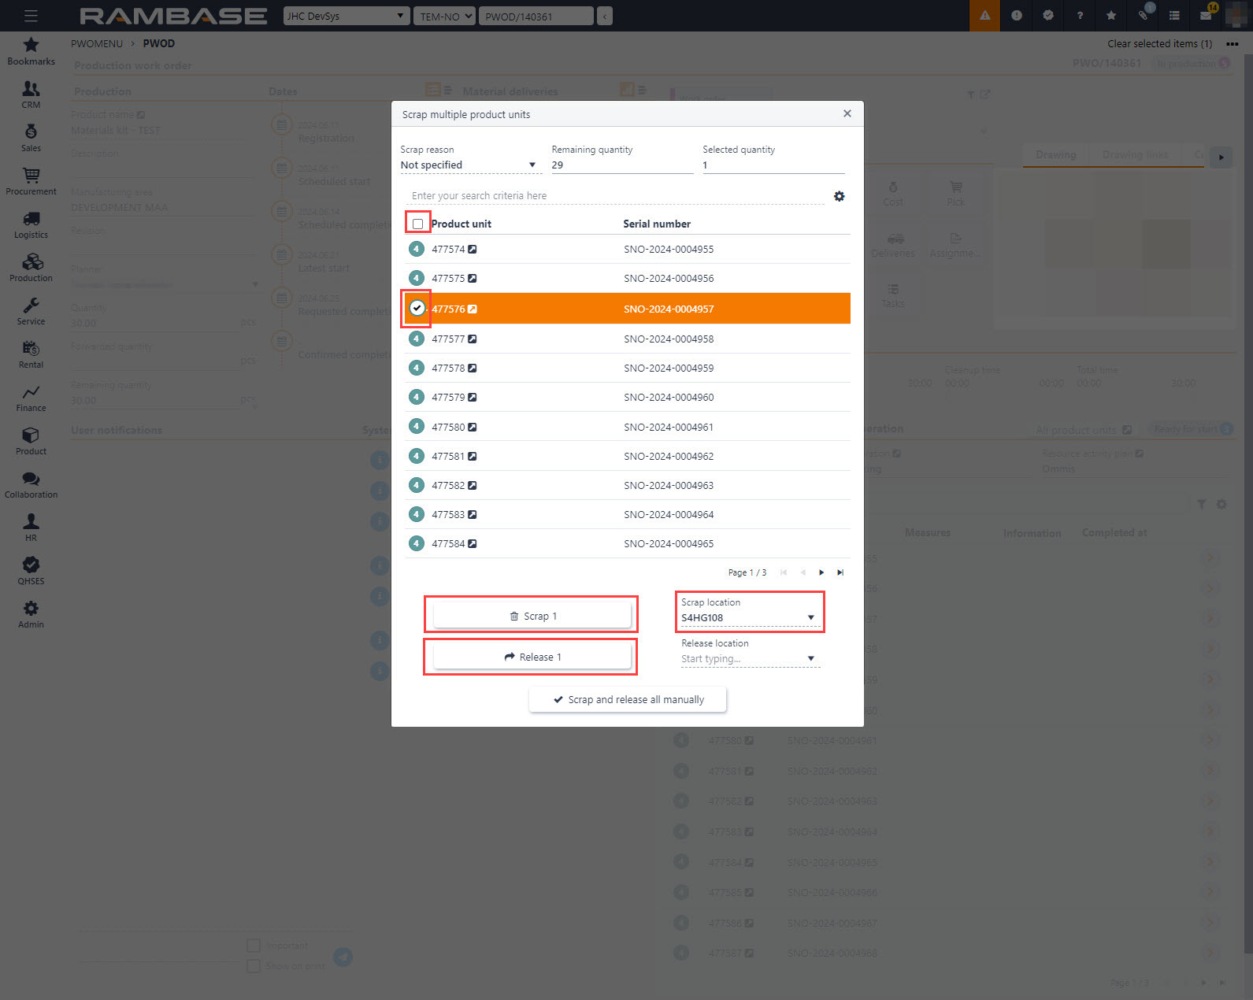Open the Production module in sidebar
The height and width of the screenshot is (1000, 1253).
[31, 268]
